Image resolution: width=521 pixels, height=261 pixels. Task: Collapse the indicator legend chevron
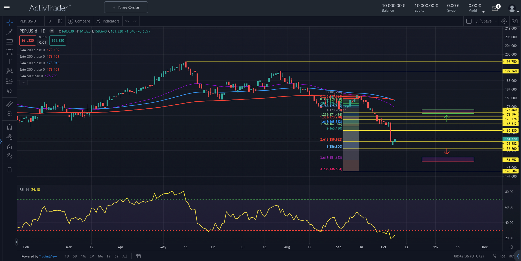pyautogui.click(x=23, y=83)
